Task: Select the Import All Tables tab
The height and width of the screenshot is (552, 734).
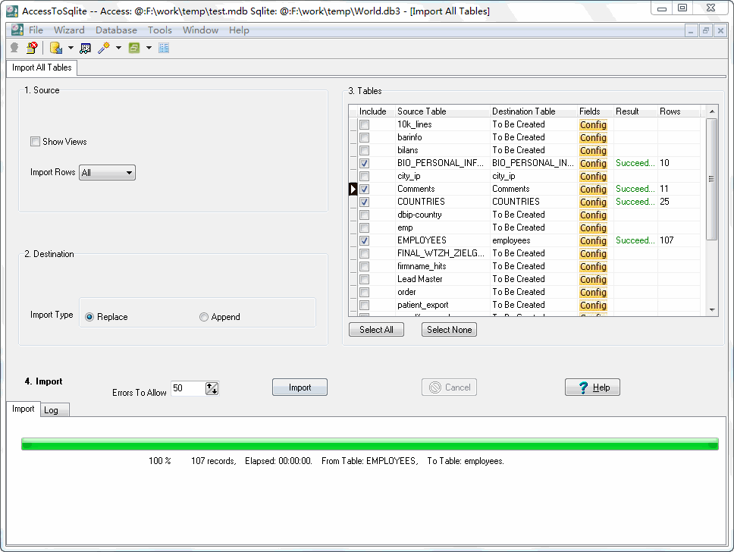Action: point(42,67)
